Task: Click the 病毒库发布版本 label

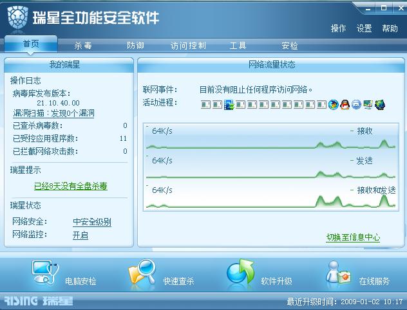Action: 41,93
